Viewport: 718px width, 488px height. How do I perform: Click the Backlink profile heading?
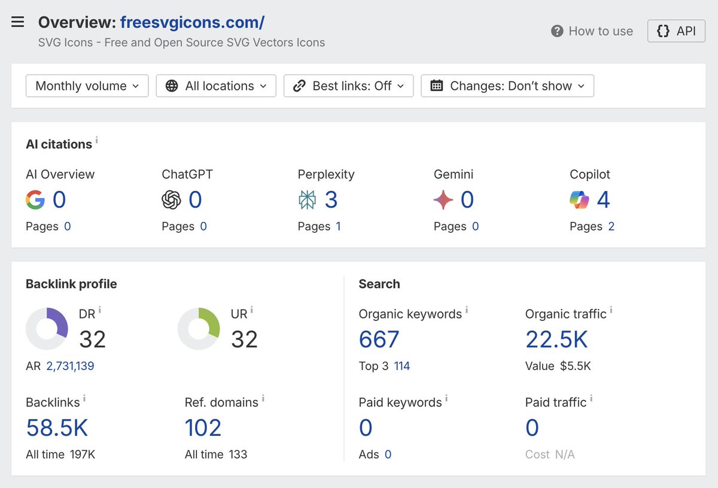pyautogui.click(x=71, y=284)
